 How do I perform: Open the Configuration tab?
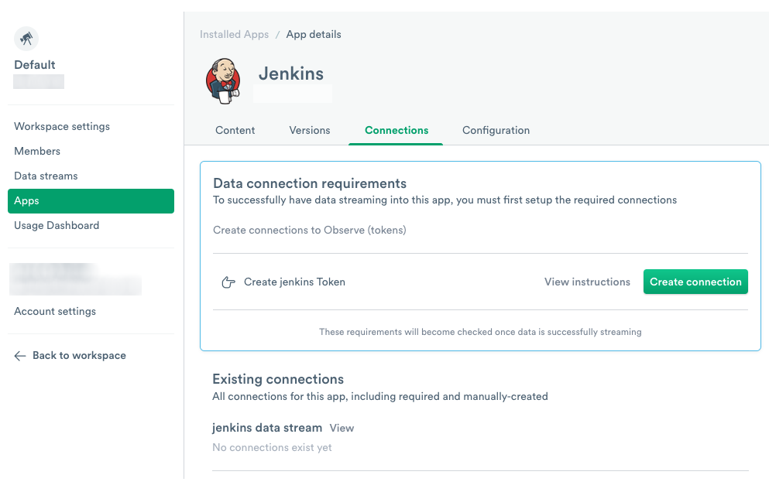tap(496, 131)
